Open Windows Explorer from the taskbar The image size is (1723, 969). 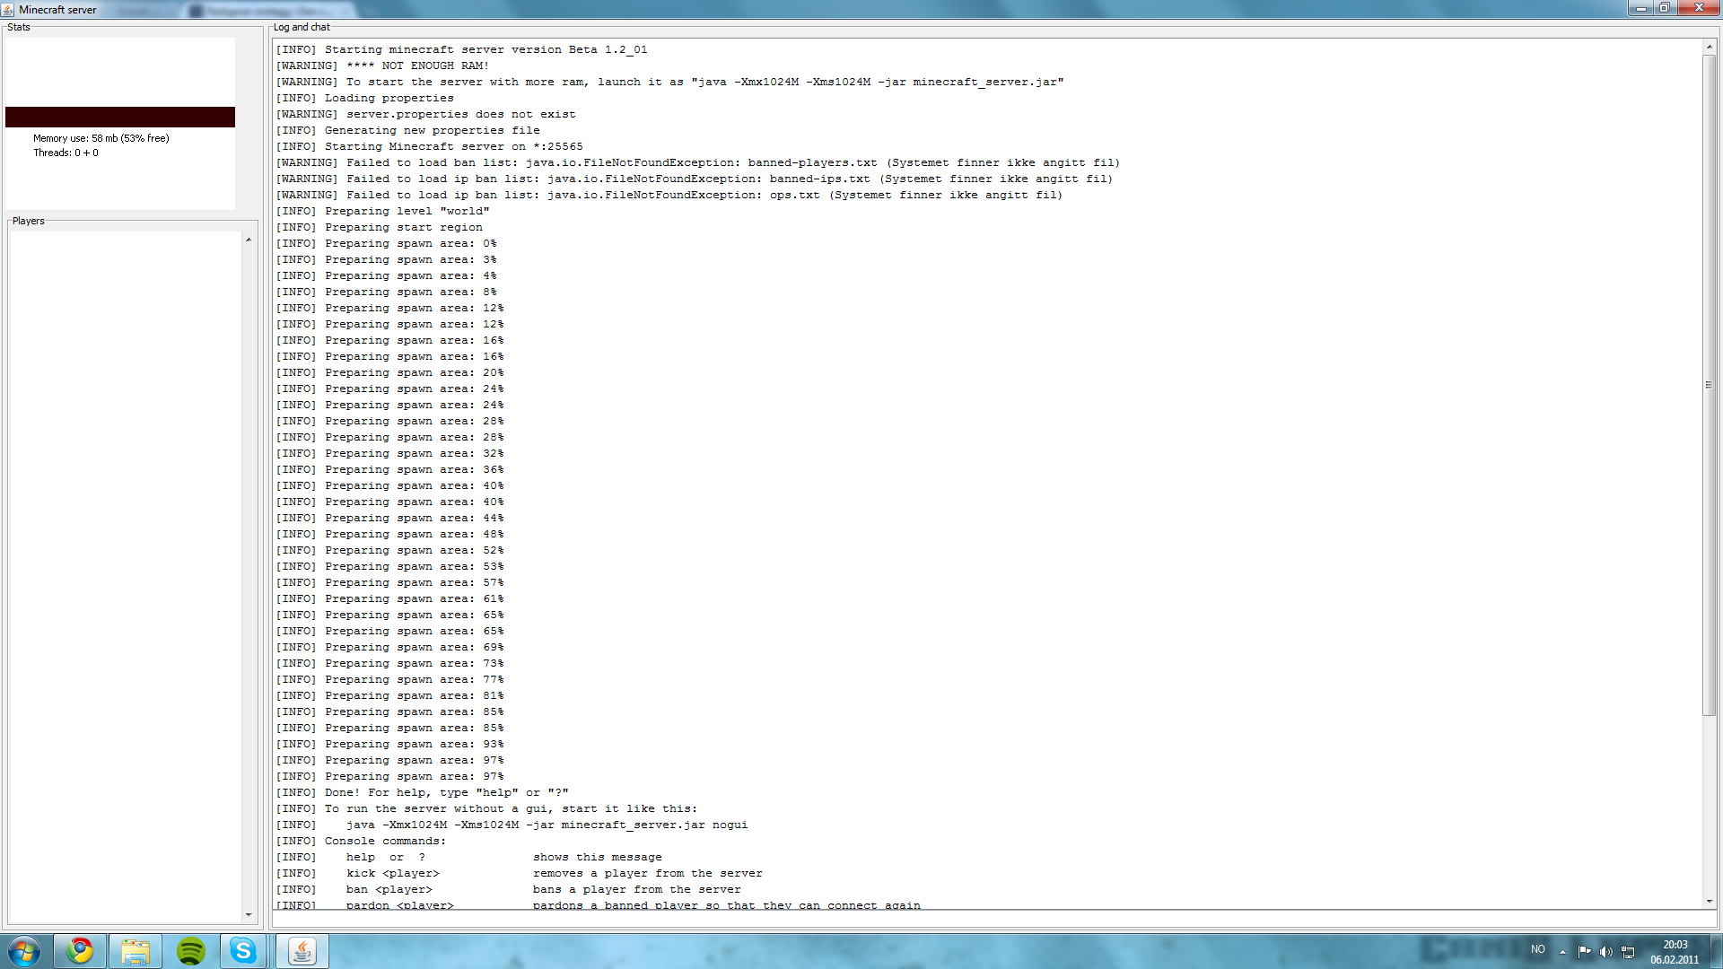pyautogui.click(x=136, y=951)
